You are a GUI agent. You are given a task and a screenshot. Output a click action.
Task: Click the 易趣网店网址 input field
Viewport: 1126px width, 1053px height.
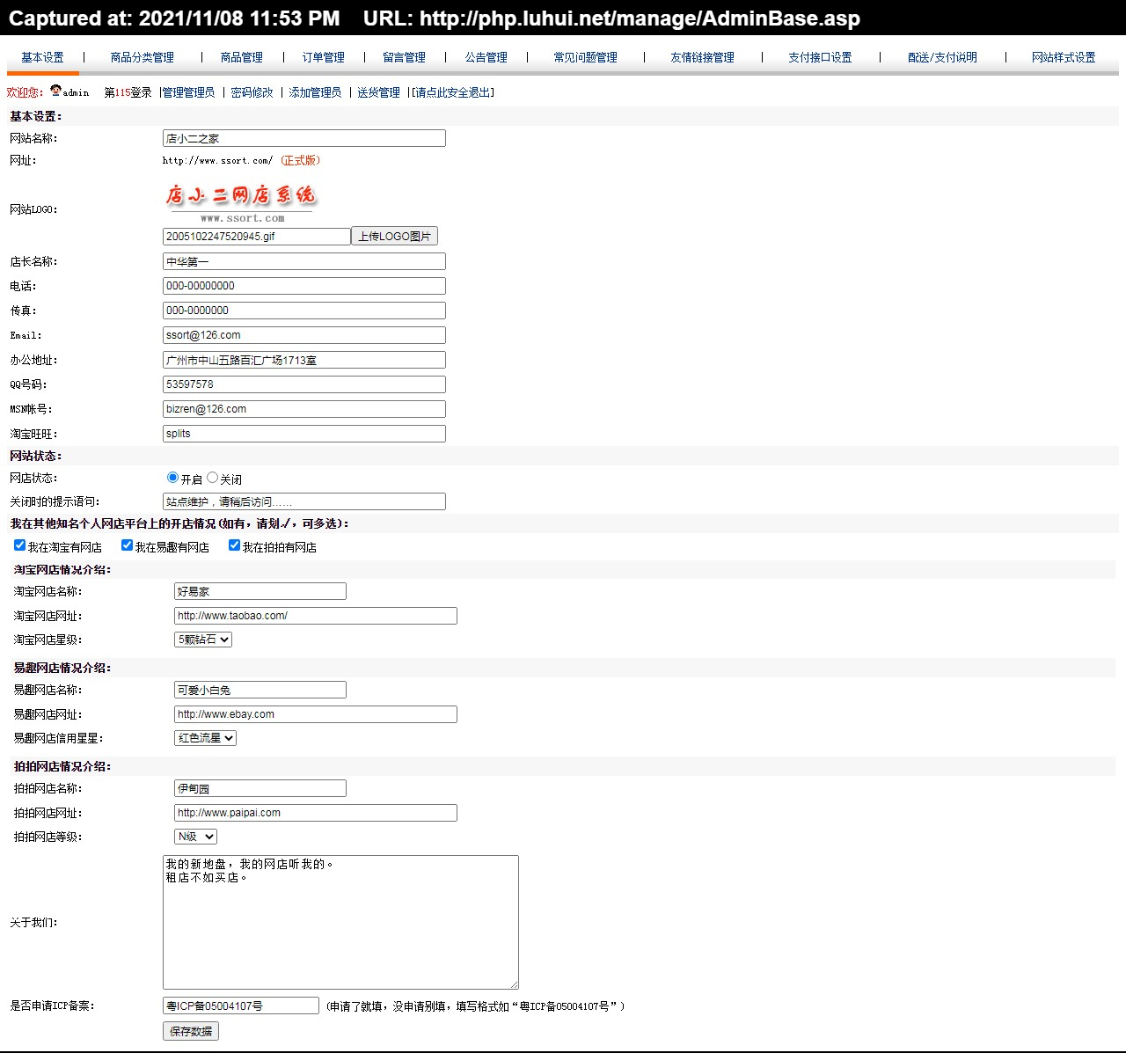click(x=316, y=714)
